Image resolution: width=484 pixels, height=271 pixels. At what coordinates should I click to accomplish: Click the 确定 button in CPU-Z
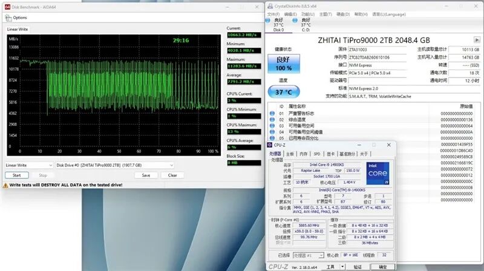click(383, 267)
